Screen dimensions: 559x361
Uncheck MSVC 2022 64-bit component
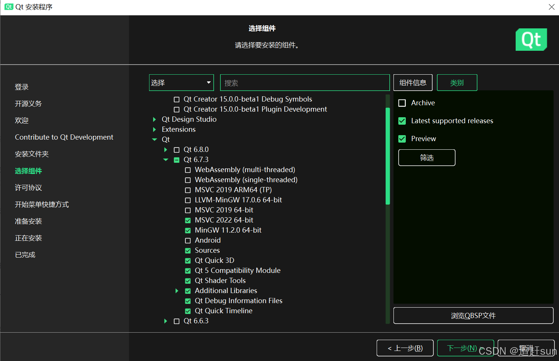click(188, 220)
